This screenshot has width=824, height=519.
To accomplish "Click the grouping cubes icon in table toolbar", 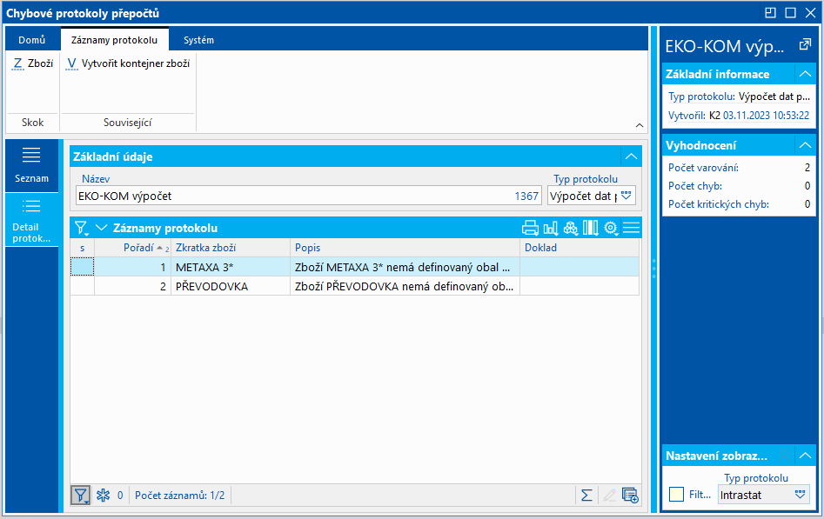I will tap(570, 228).
